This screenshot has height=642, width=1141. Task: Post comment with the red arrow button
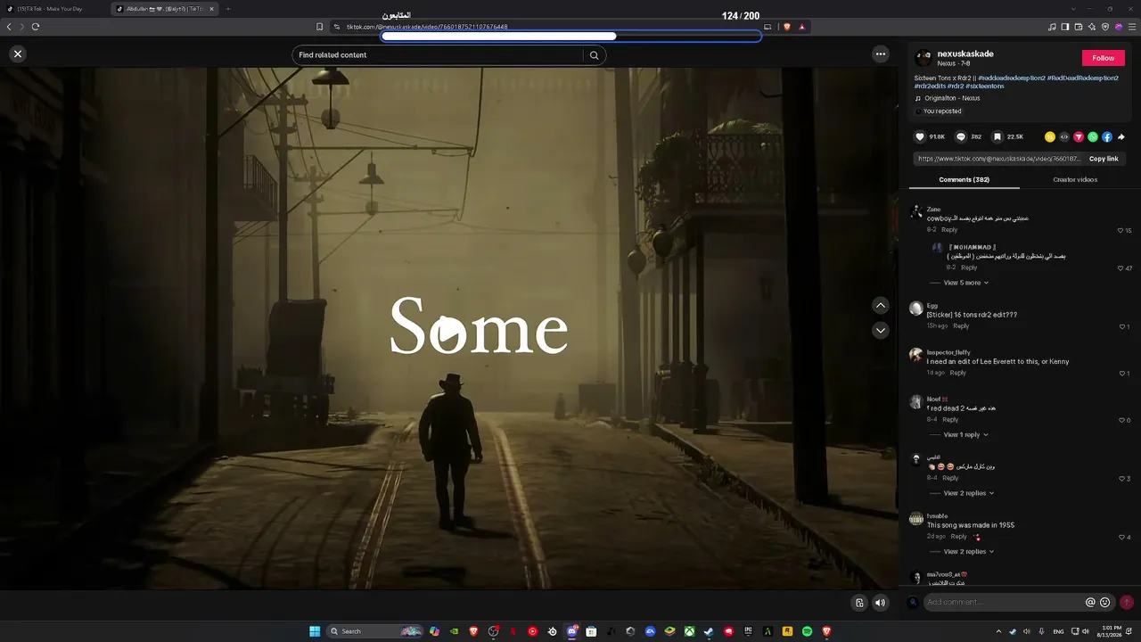1127,603
